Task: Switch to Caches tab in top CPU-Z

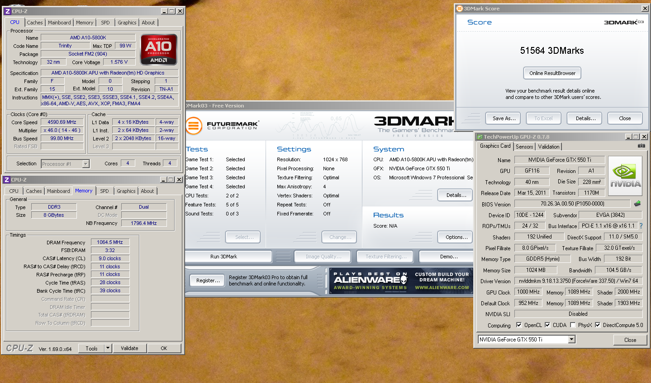Action: coord(35,23)
